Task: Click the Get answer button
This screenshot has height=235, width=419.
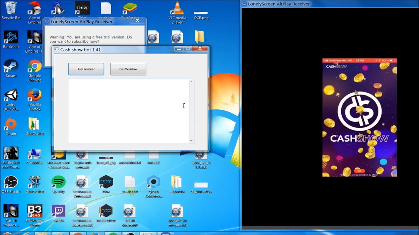Action: 86,69
